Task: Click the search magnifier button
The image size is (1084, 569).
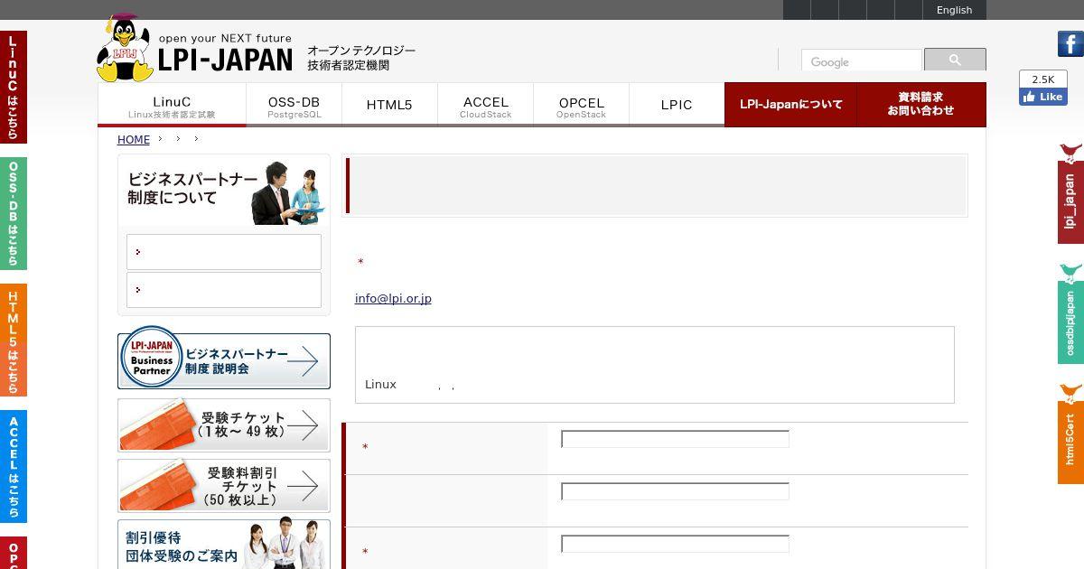Action: pos(955,61)
